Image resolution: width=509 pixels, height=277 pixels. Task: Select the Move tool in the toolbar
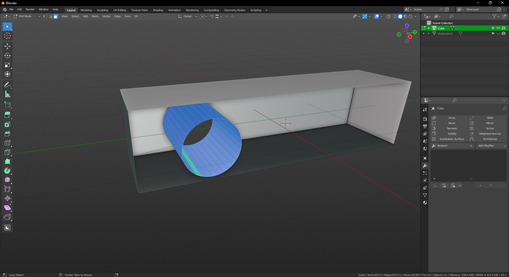[7, 46]
